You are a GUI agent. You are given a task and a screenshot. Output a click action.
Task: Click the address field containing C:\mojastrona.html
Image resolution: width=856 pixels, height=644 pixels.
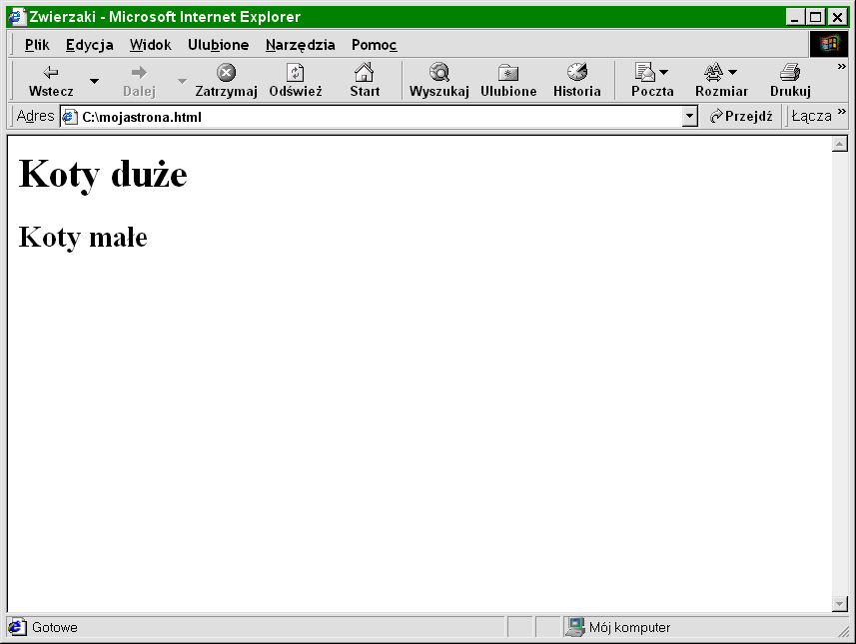tap(372, 117)
